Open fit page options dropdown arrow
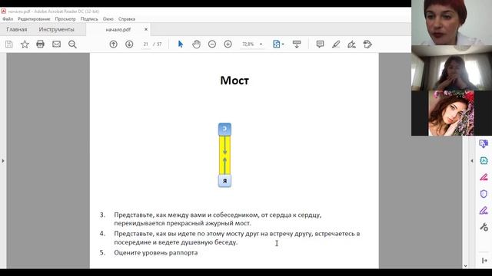 [x=283, y=44]
